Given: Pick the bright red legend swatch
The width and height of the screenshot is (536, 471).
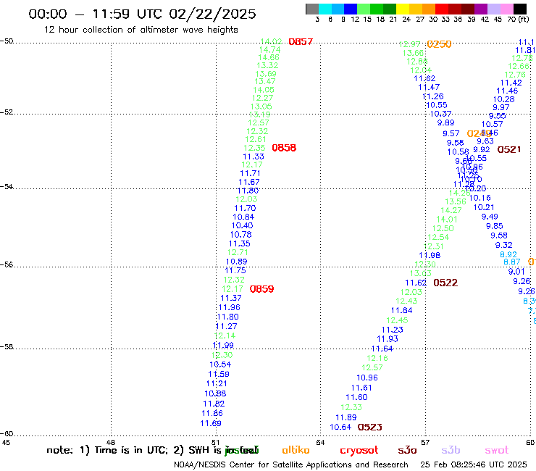Looking at the screenshot, I should [x=442, y=9].
